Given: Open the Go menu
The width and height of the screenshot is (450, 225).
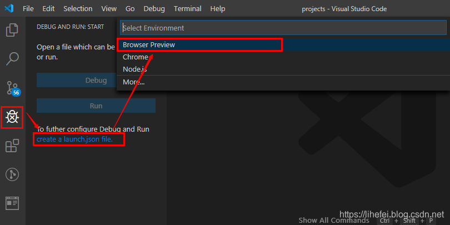Looking at the screenshot, I should pyautogui.click(x=130, y=8).
